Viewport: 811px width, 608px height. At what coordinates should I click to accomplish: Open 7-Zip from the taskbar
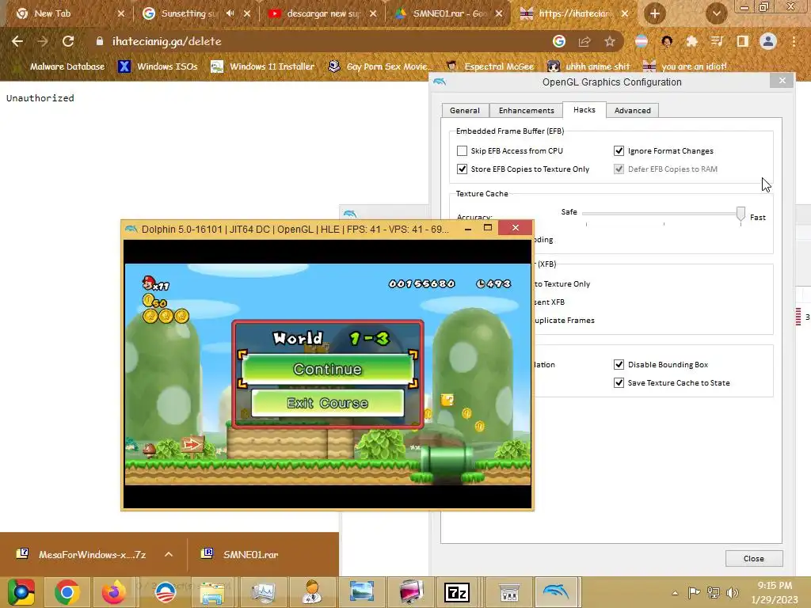point(457,592)
